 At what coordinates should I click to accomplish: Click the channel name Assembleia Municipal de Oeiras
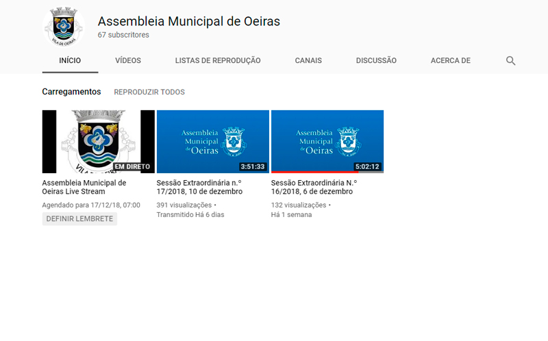click(189, 21)
